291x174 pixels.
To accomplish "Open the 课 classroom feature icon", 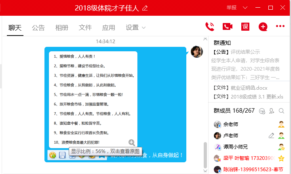I will point(245,27).
